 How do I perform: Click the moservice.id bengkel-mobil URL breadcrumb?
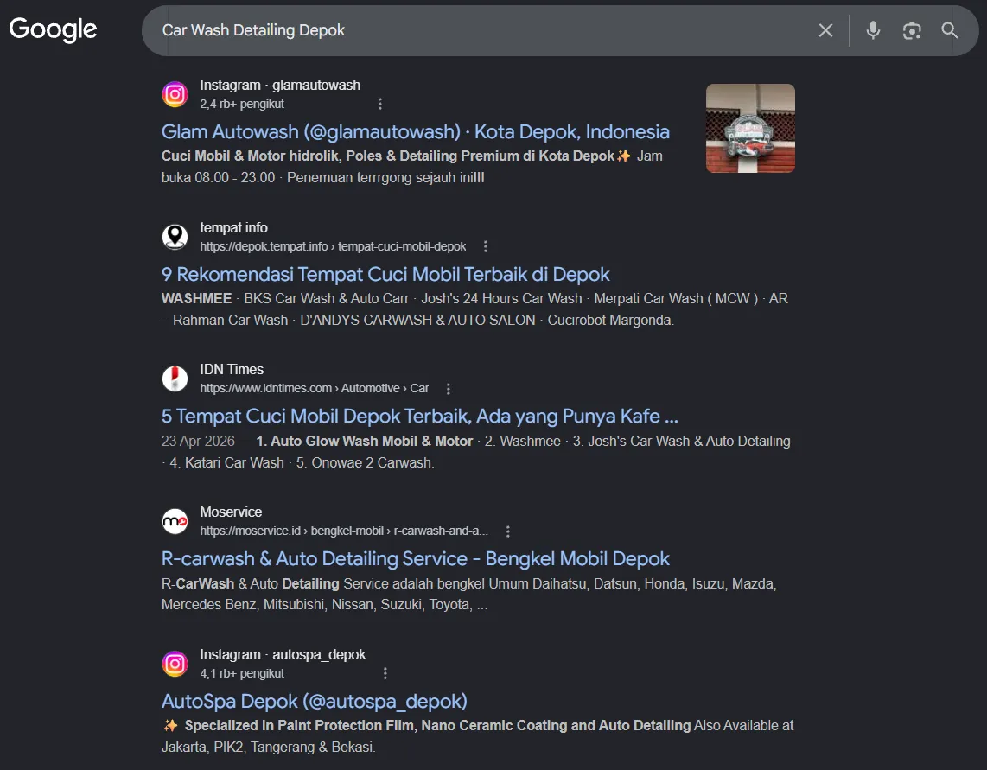click(344, 531)
